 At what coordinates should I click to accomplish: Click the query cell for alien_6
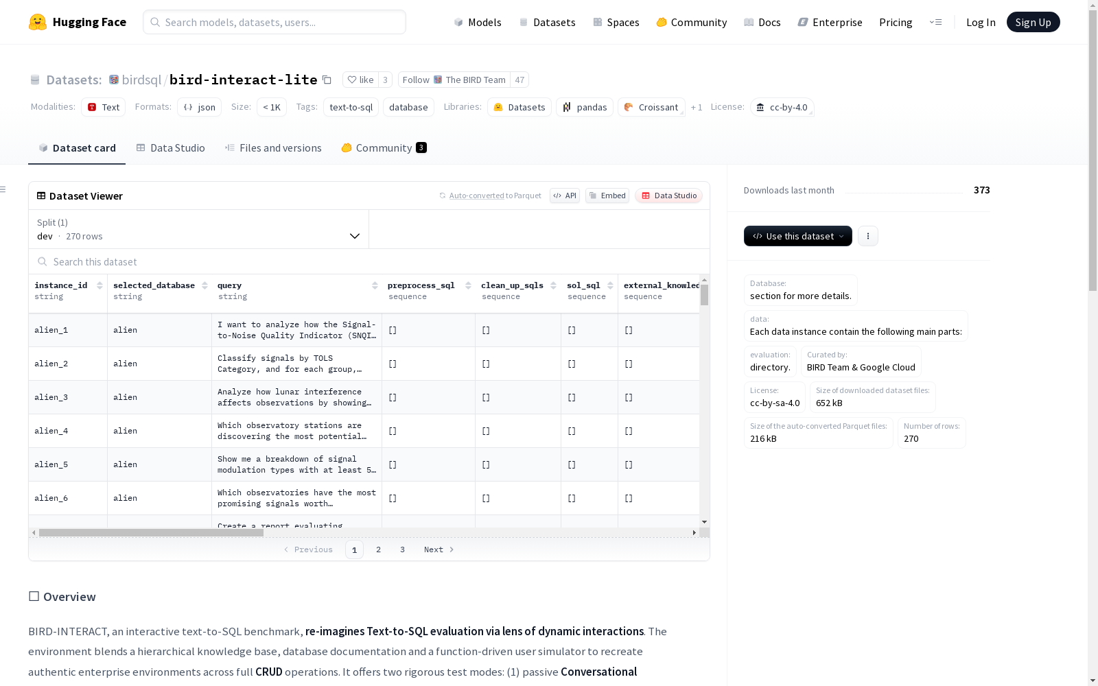click(296, 498)
